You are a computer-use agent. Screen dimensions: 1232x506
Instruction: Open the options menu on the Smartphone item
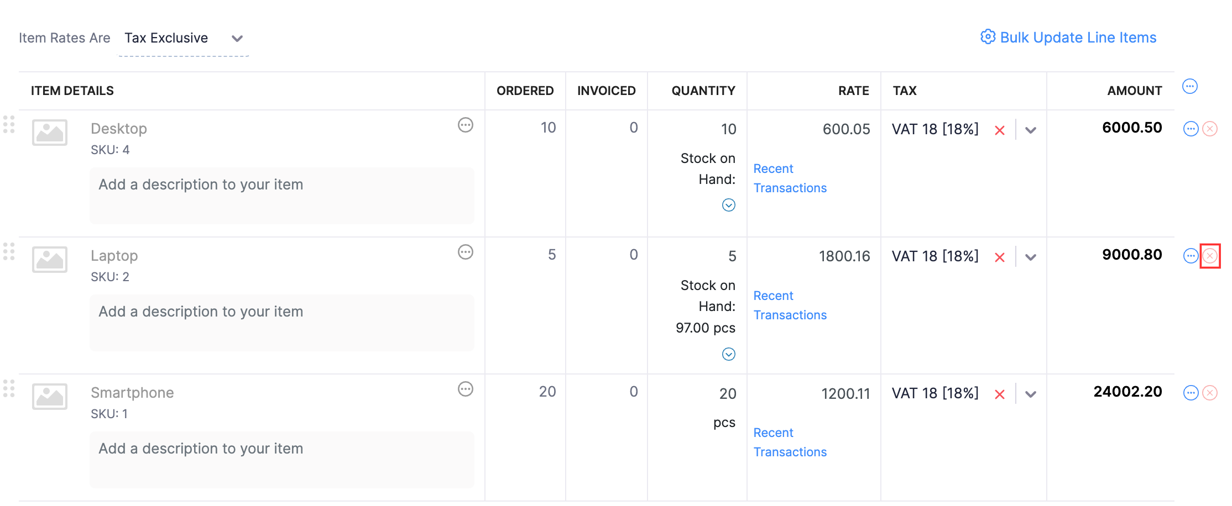pos(466,389)
